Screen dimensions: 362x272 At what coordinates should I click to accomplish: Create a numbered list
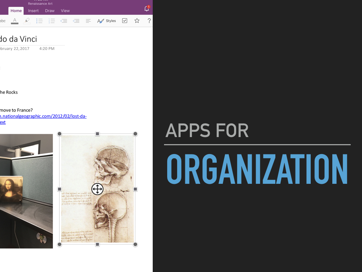coord(52,21)
